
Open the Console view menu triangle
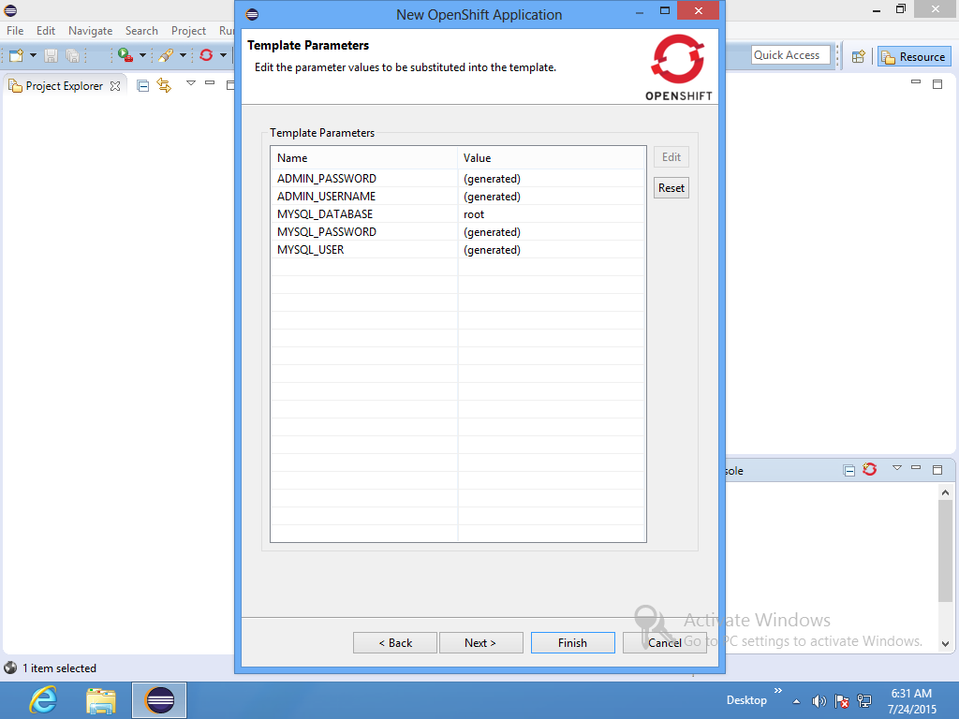click(x=896, y=468)
